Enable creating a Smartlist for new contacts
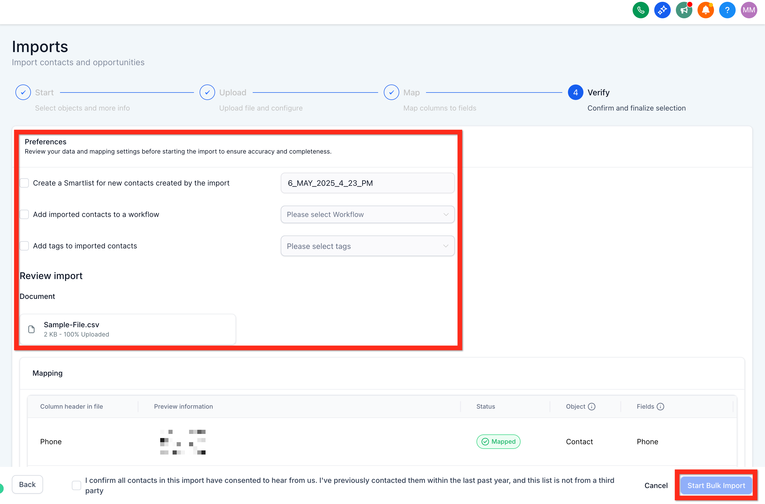765x504 pixels. (x=24, y=183)
